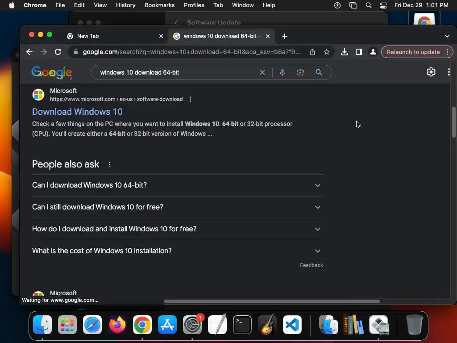Click the horizontal scrollbar thumb
This screenshot has height=343, width=457.
click(272, 301)
